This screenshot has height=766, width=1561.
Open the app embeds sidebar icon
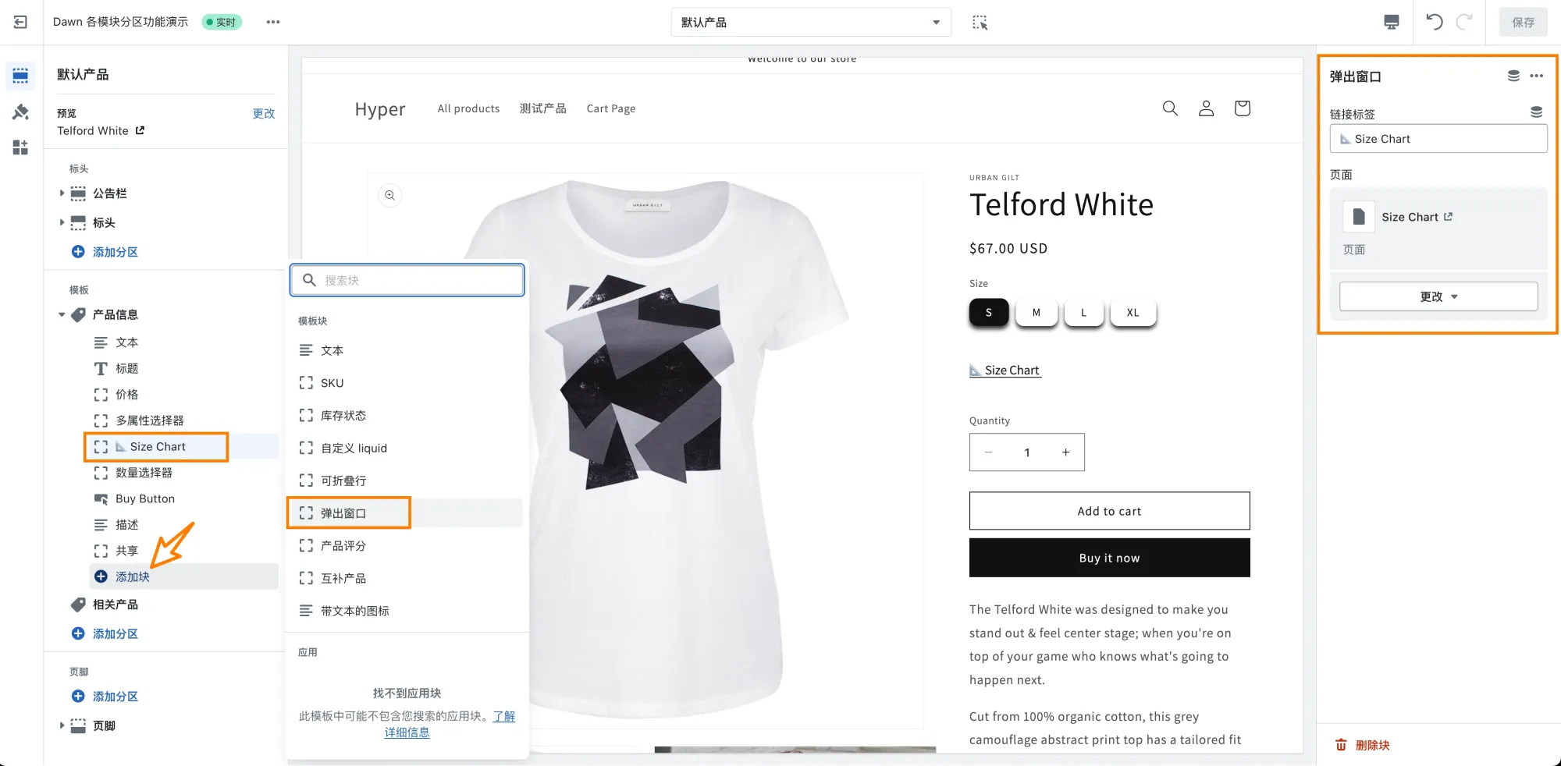[x=20, y=147]
